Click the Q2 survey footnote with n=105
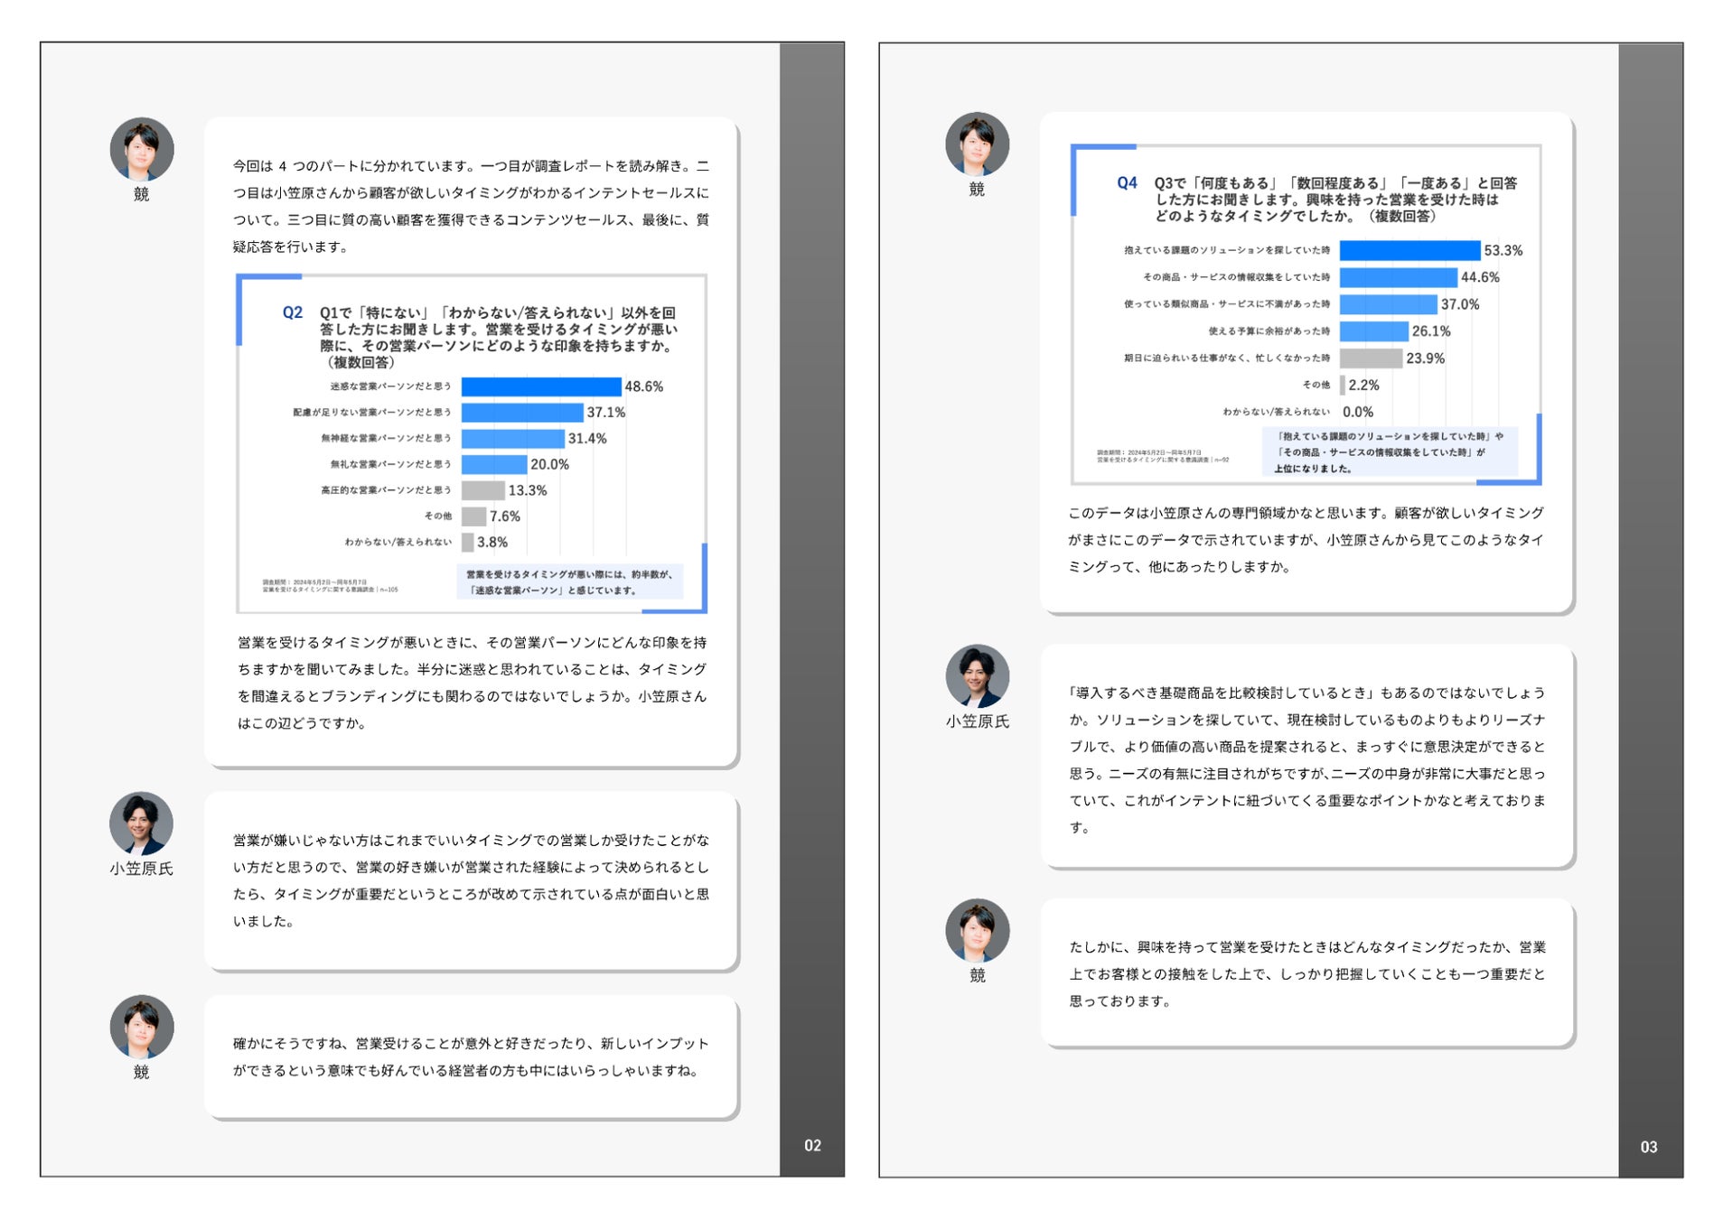 pyautogui.click(x=330, y=586)
